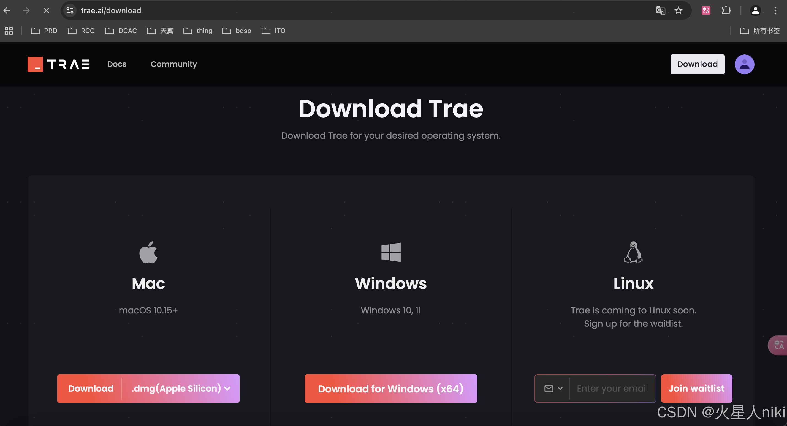The width and height of the screenshot is (787, 426).
Task: Open the Google Translate icon in address bar
Action: pyautogui.click(x=661, y=10)
